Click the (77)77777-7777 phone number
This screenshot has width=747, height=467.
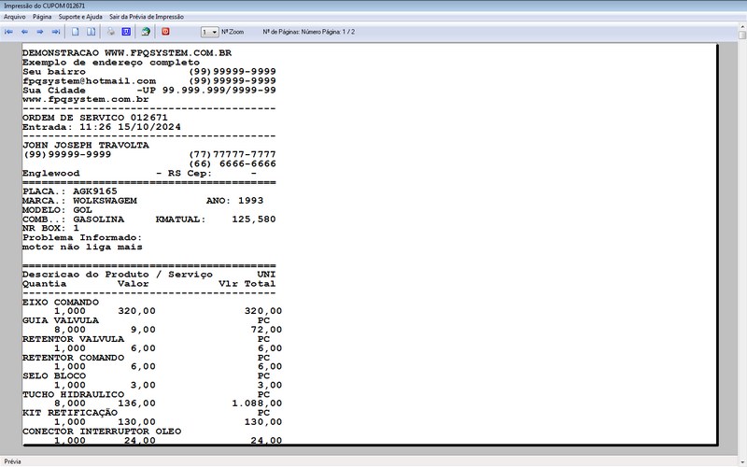pyautogui.click(x=233, y=154)
